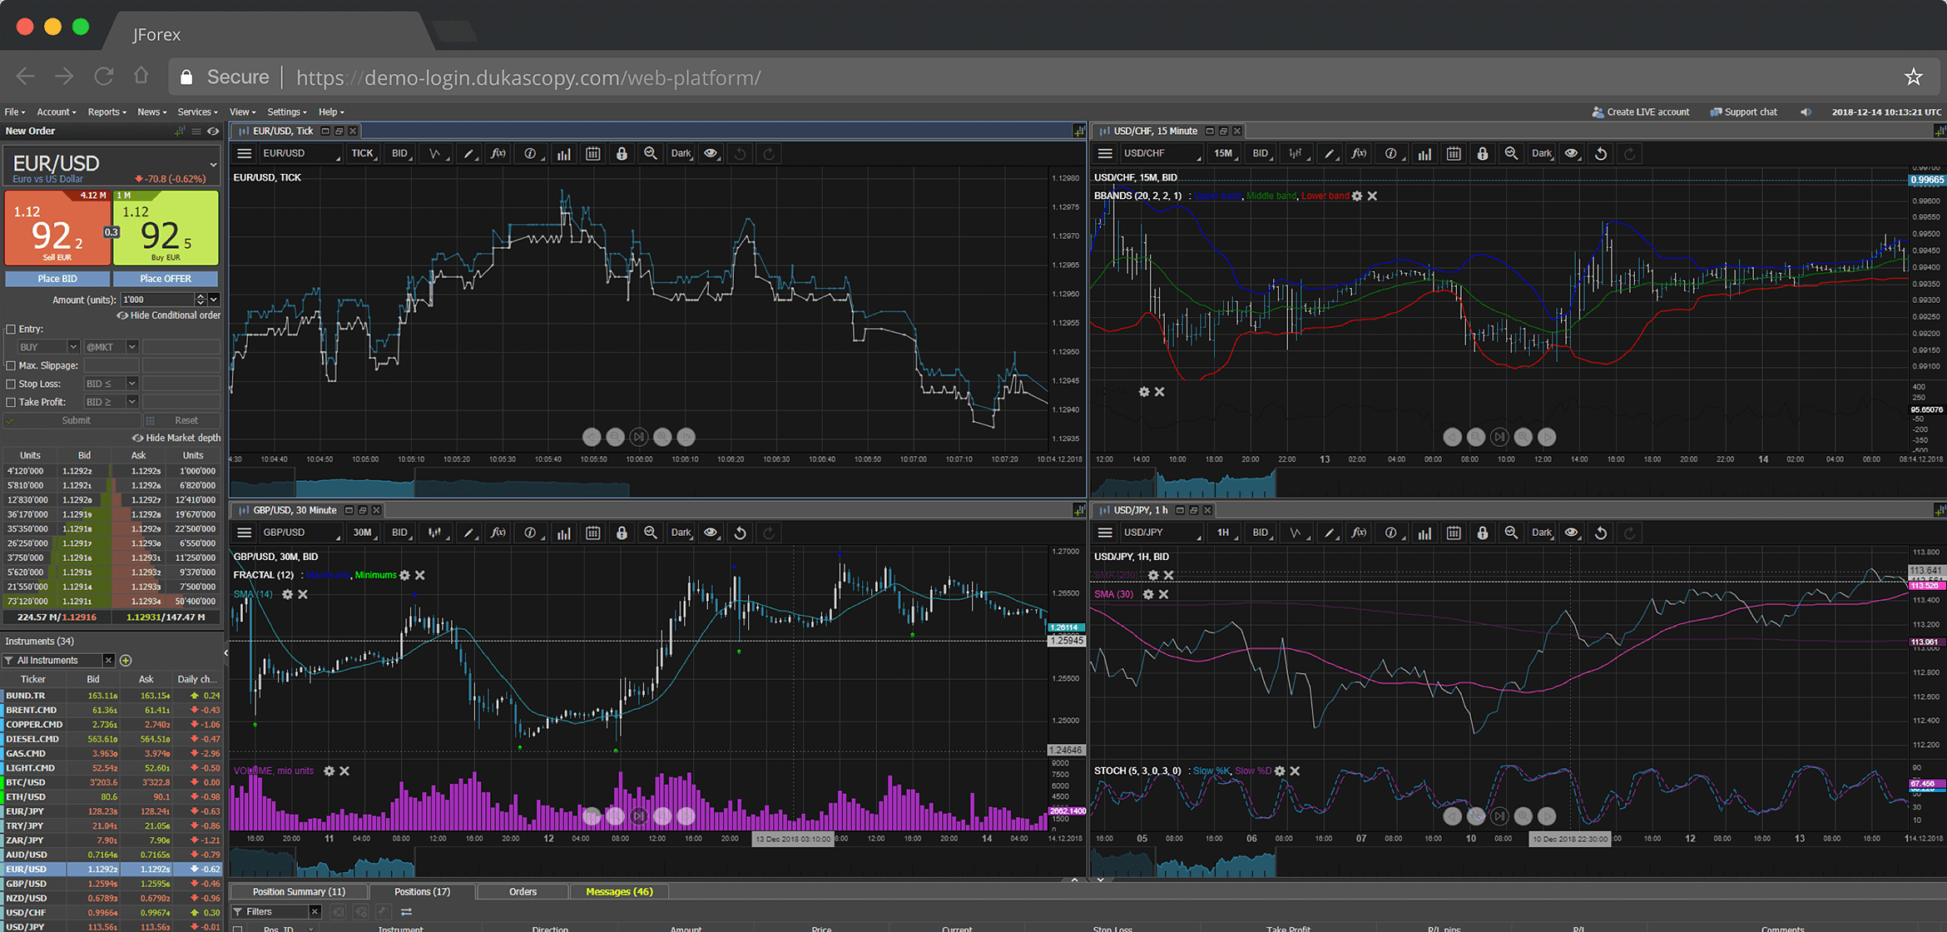Switch to the Messages (46) tab

pos(619,892)
